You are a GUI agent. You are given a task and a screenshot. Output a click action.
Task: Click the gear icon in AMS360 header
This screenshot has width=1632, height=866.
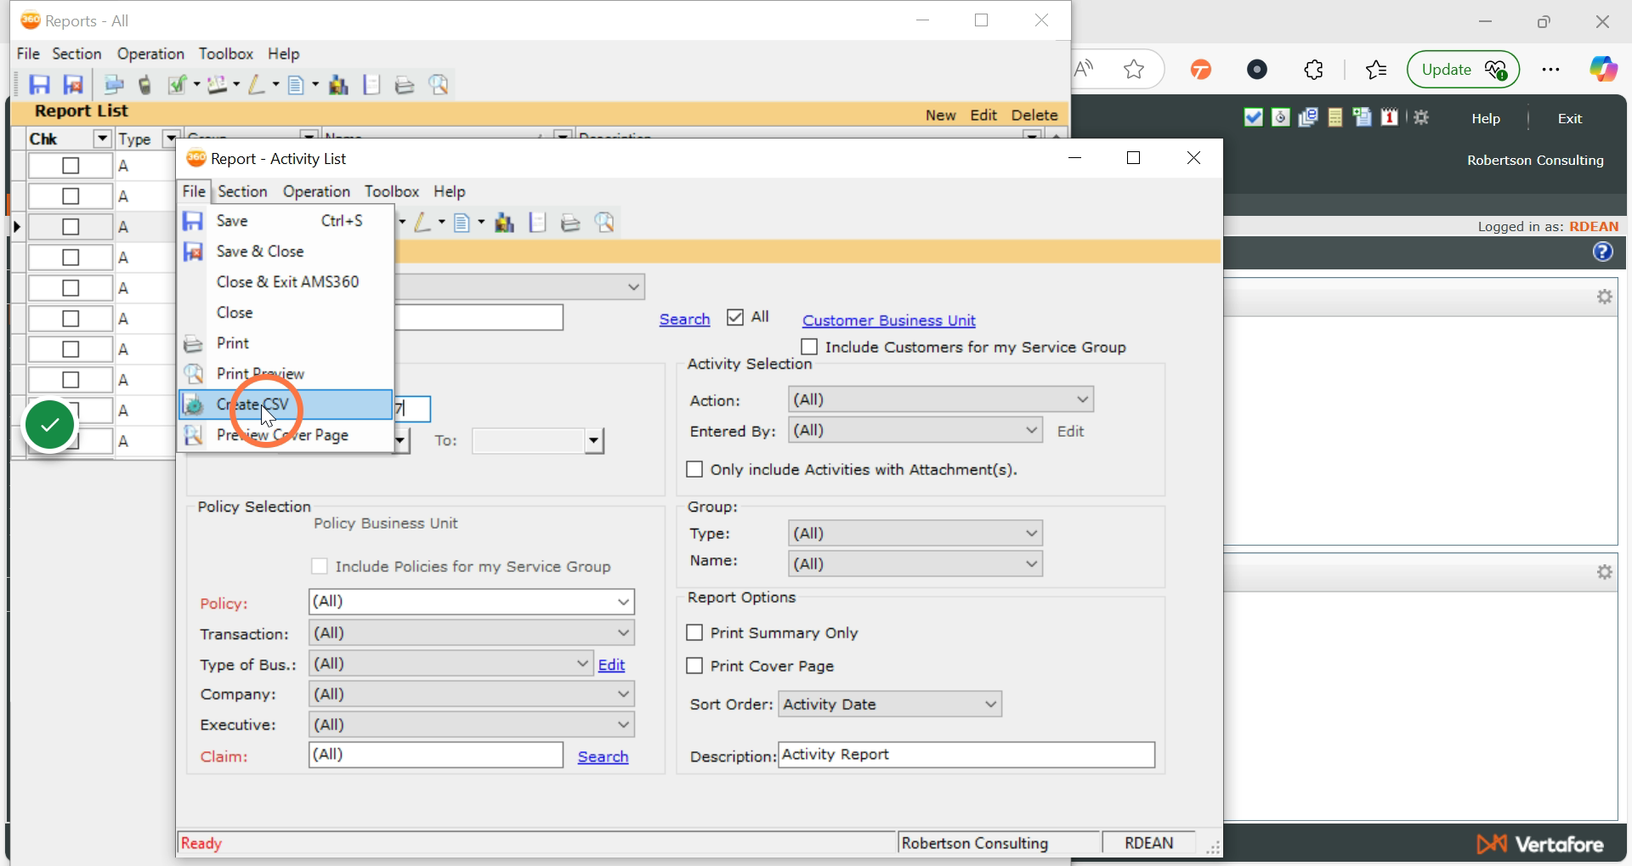pyautogui.click(x=1421, y=117)
